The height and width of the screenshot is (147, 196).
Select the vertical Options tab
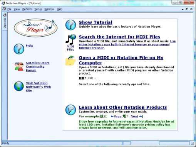(x=5, y=22)
